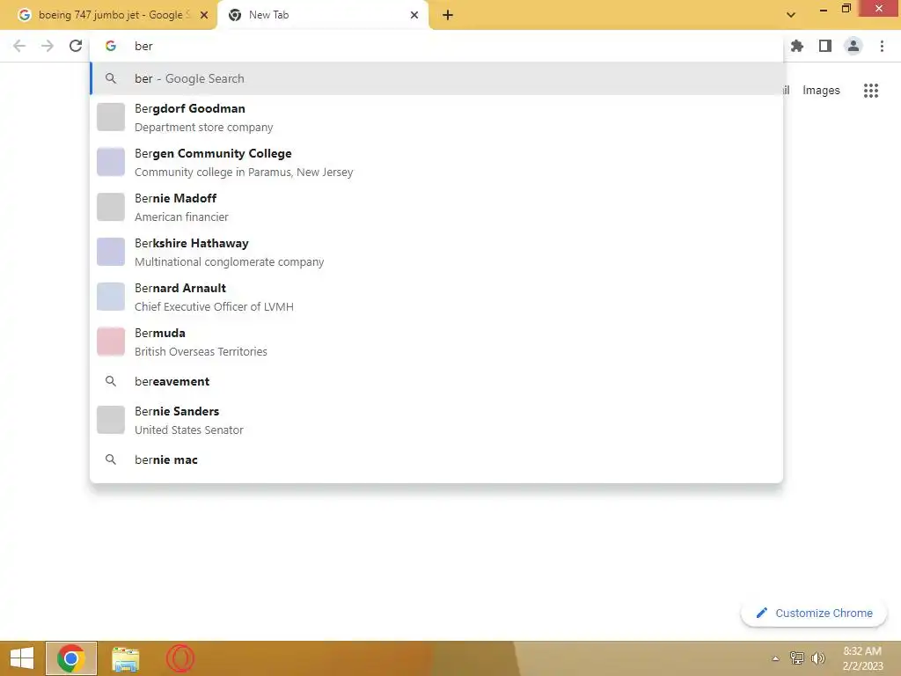Click magnifier icon beside bereavement
The width and height of the screenshot is (901, 676).
pyautogui.click(x=111, y=381)
